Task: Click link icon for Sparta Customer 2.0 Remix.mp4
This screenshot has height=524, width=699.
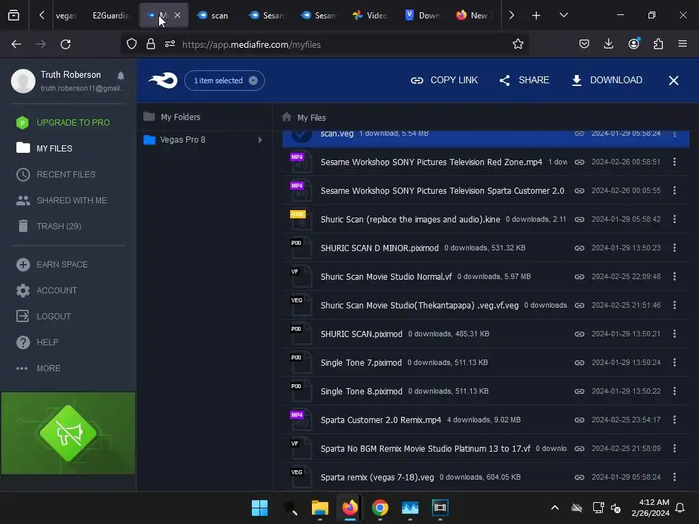Action: tap(579, 420)
